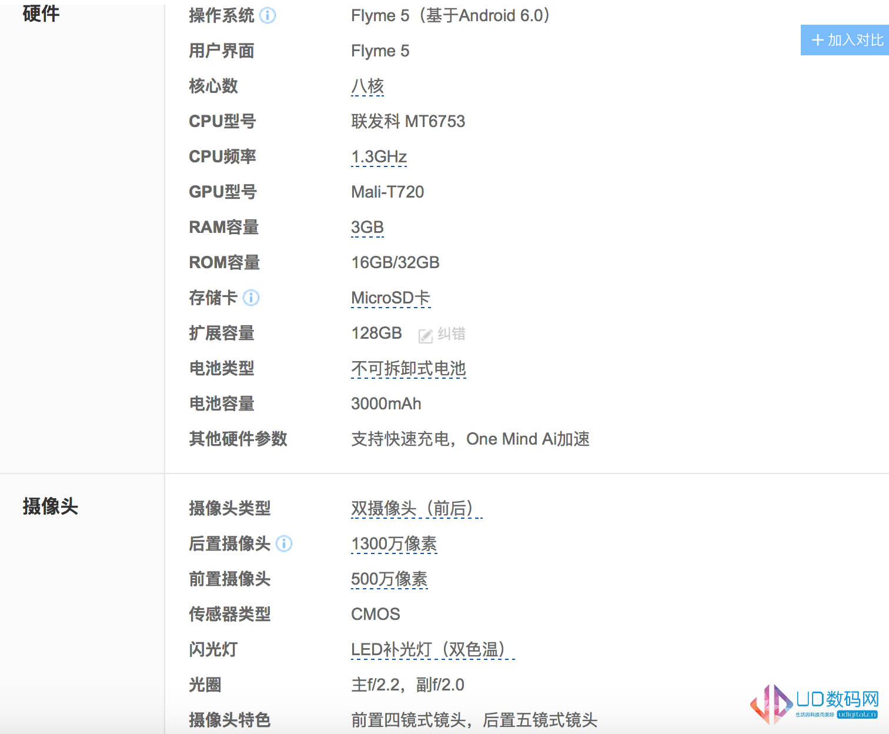This screenshot has width=889, height=734.
Task: Click the 3000mAh battery value
Action: [386, 403]
